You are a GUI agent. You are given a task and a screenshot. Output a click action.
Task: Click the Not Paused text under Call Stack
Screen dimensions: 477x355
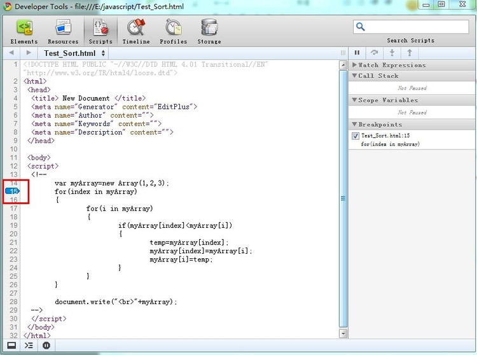coord(412,88)
